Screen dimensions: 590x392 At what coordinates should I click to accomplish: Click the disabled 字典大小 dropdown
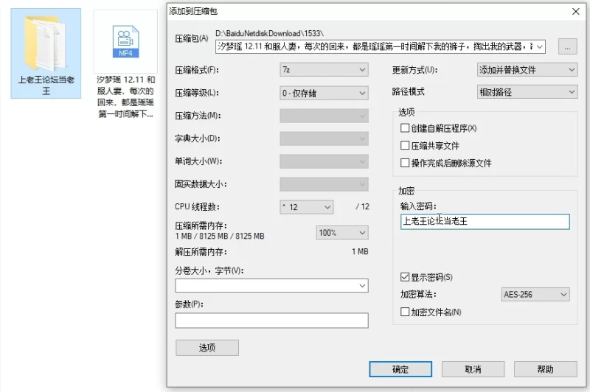click(x=324, y=139)
